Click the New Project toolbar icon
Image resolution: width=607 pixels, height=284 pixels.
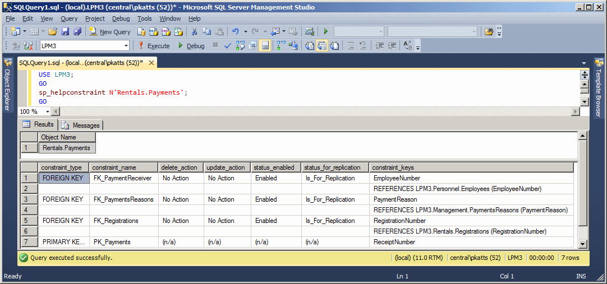[15, 32]
